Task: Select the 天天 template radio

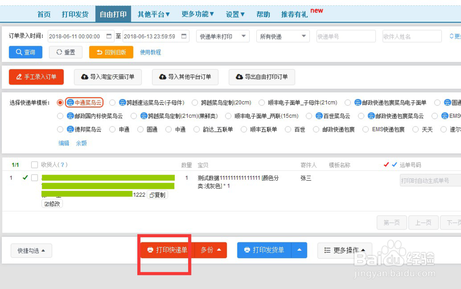Action: click(415, 130)
